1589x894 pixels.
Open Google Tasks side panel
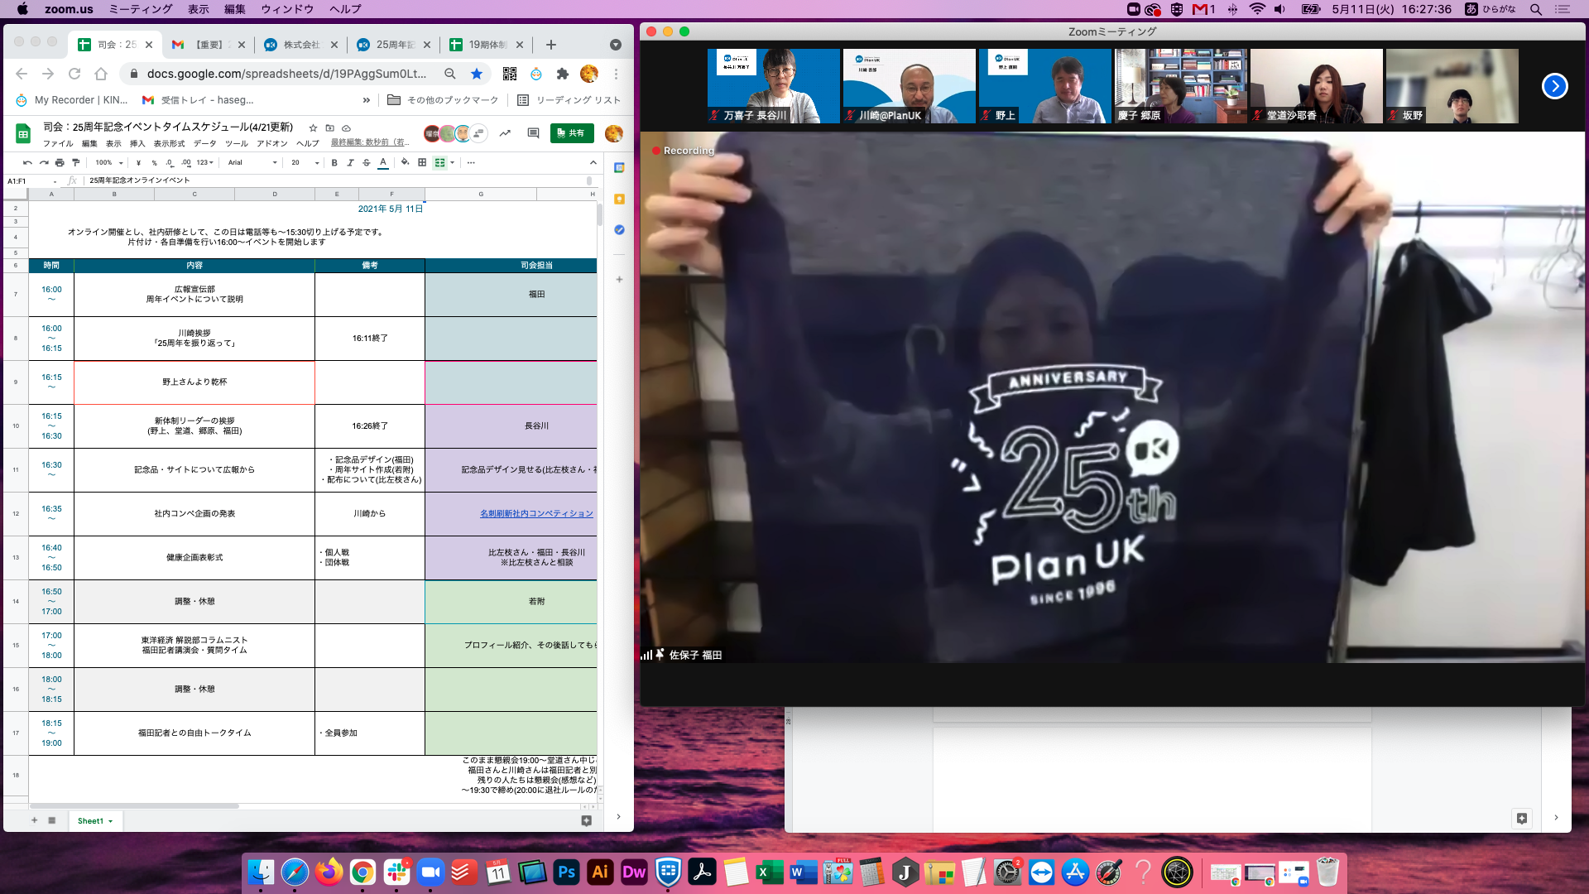619,229
